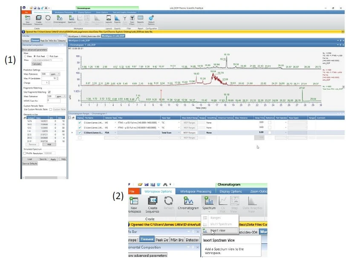The width and height of the screenshot is (346, 262).
Task: Select the Mass radio button
Action: (25, 56)
